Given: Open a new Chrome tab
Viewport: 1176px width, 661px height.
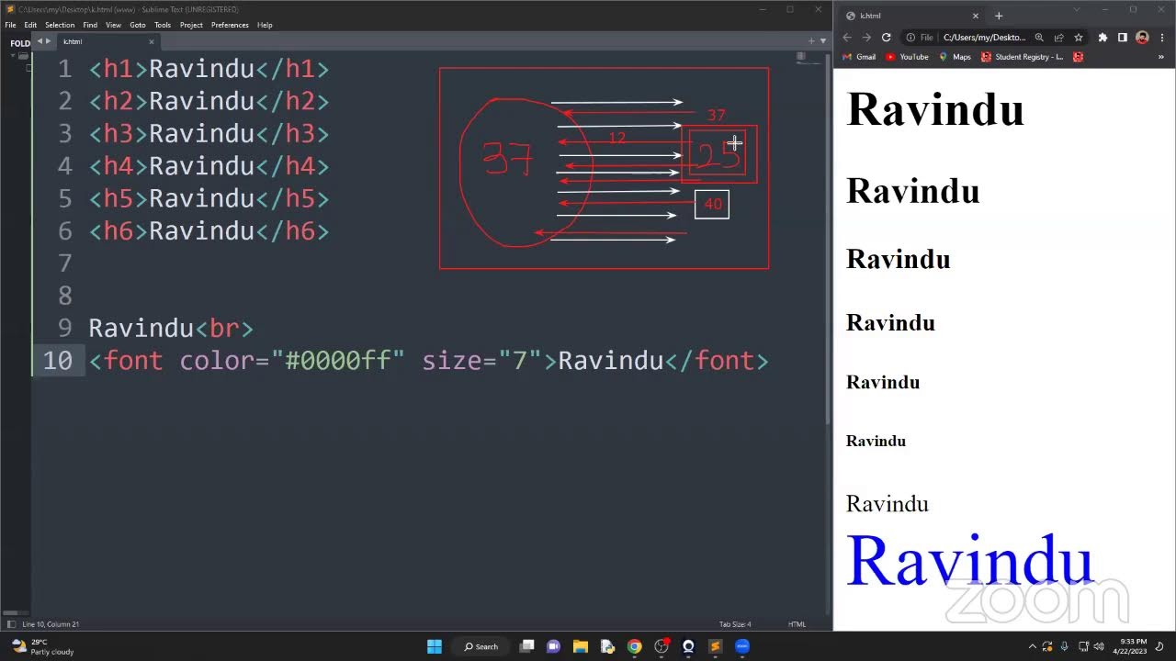Looking at the screenshot, I should coord(999,16).
